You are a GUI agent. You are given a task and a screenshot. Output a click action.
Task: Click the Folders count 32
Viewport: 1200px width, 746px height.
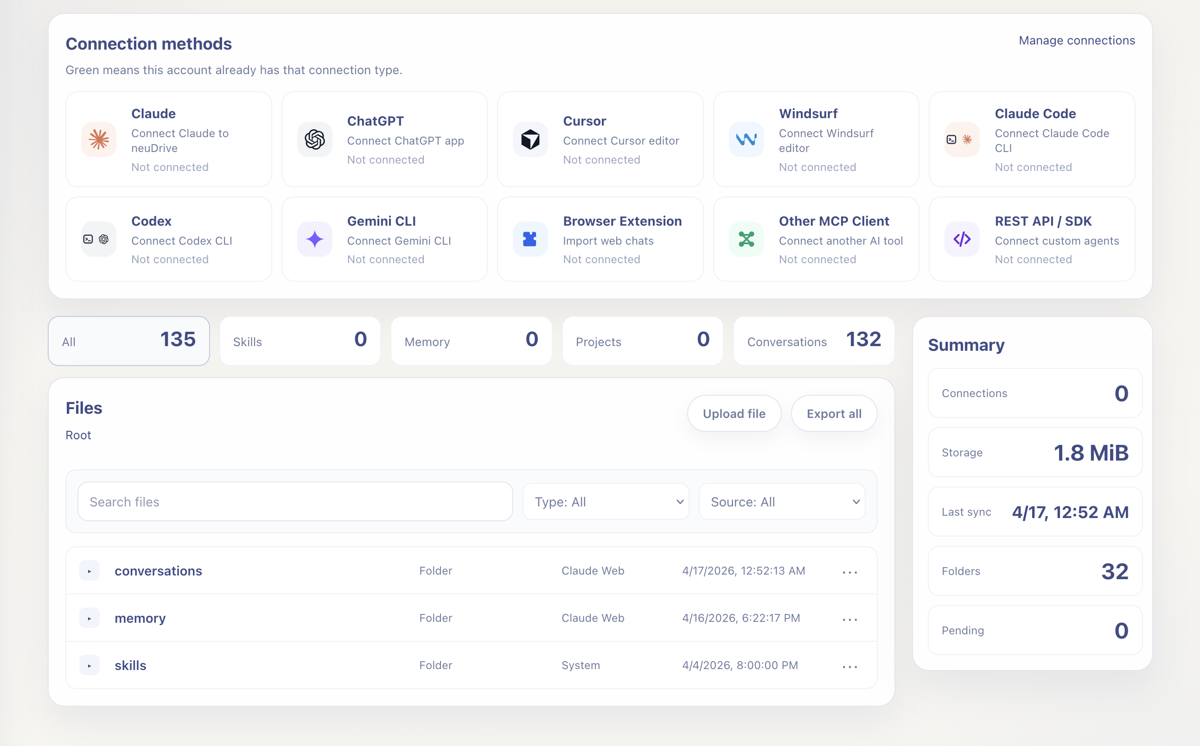point(1115,571)
